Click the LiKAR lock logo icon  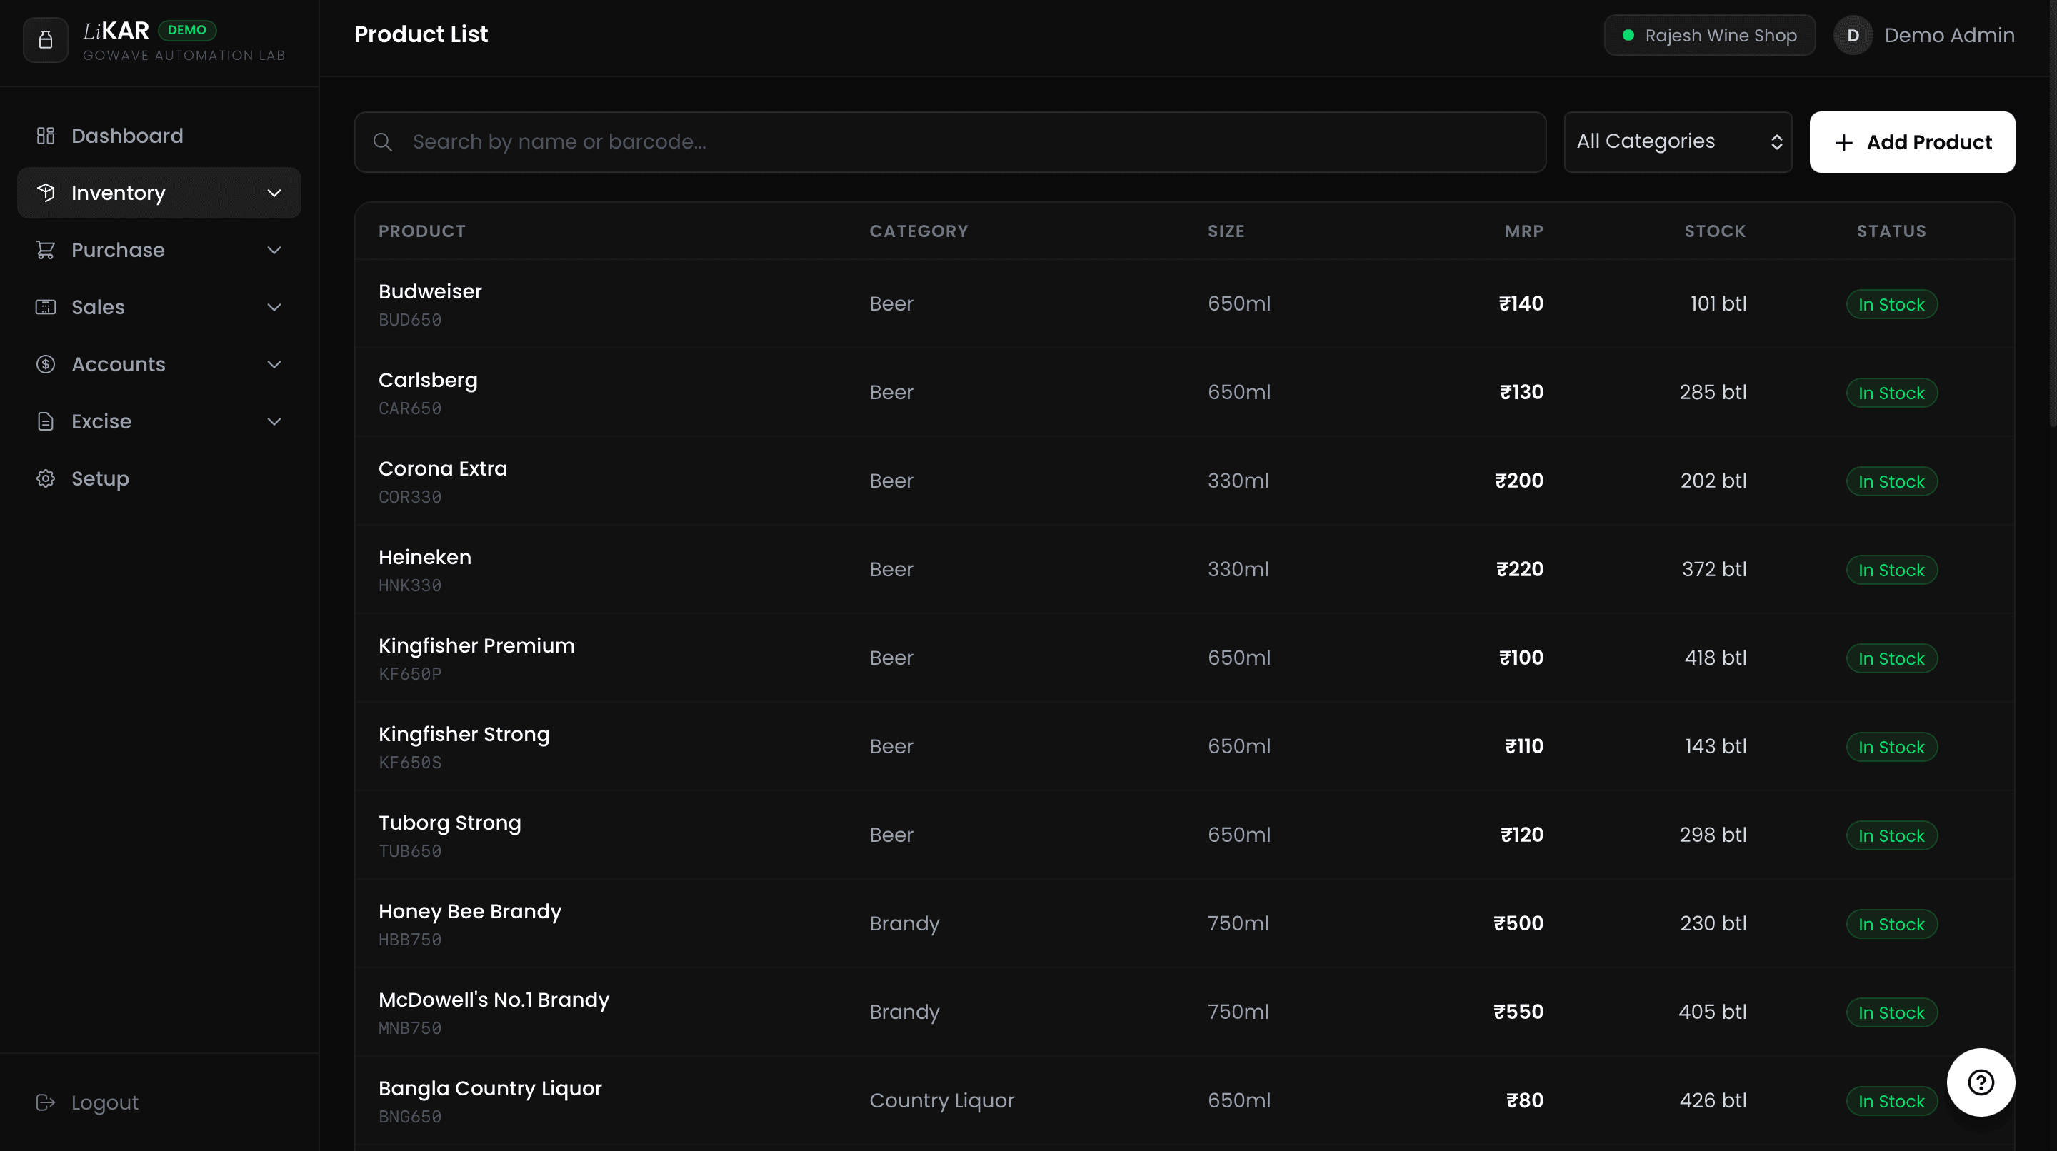click(46, 39)
